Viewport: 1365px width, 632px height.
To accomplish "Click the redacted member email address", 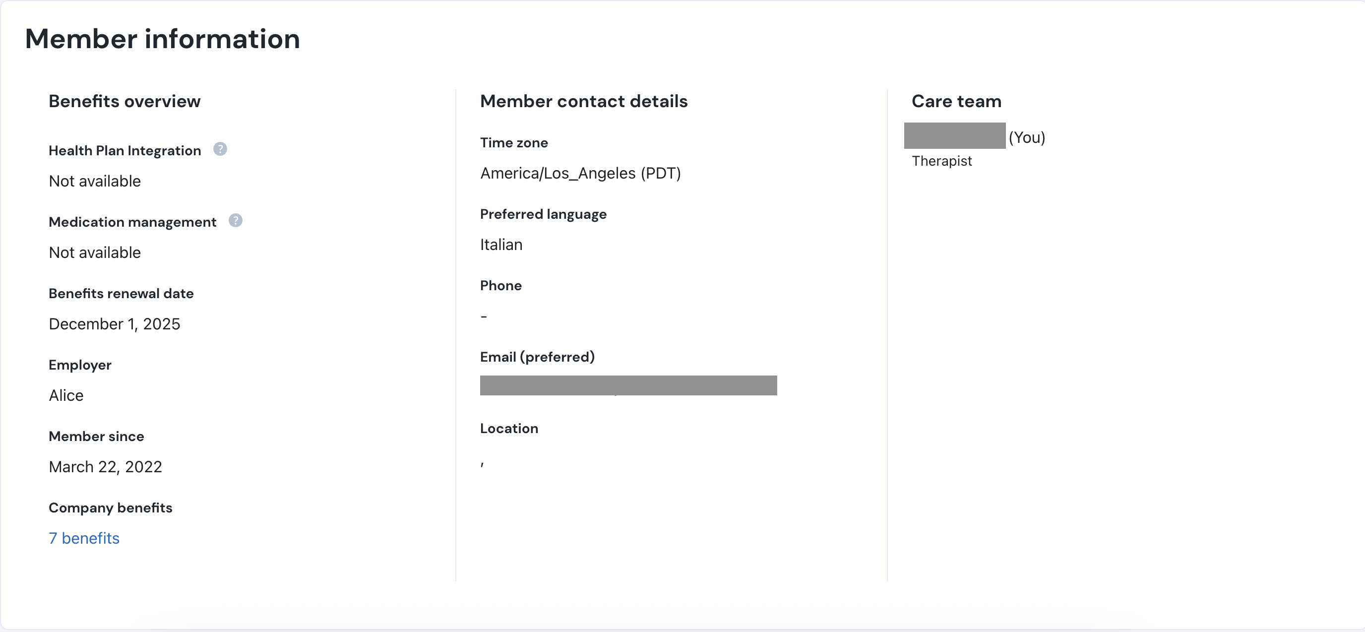I will coord(628,385).
